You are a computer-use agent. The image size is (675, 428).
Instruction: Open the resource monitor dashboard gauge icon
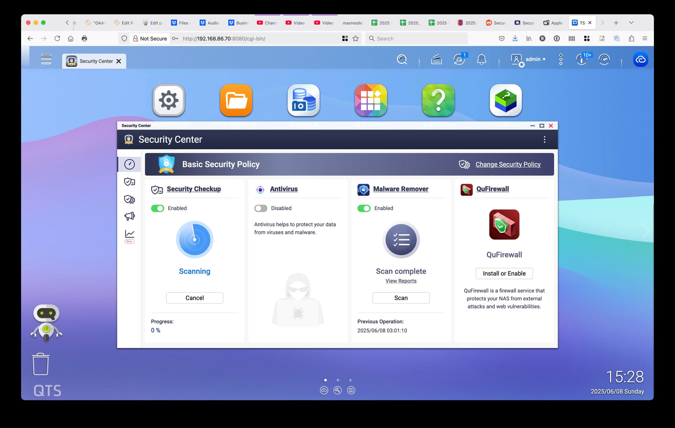[x=604, y=59]
